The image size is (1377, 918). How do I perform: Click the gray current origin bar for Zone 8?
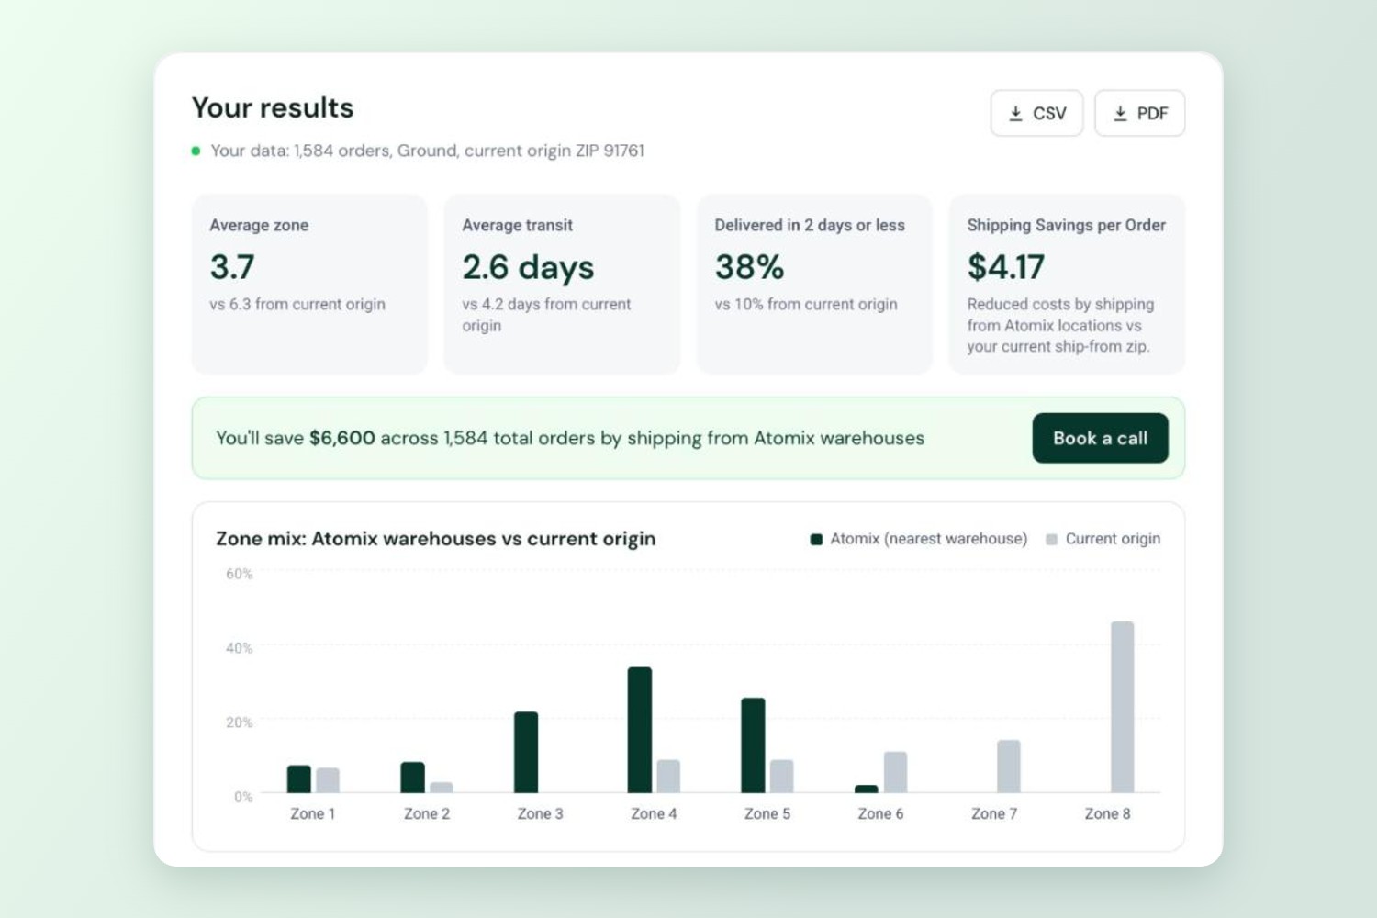[x=1122, y=707]
